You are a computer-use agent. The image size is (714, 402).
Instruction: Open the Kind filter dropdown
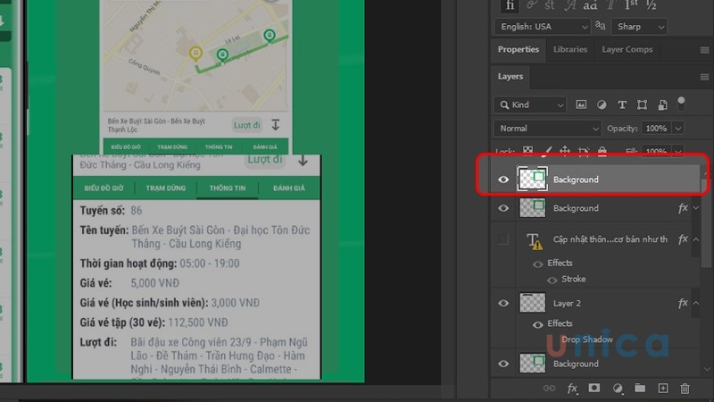[530, 105]
